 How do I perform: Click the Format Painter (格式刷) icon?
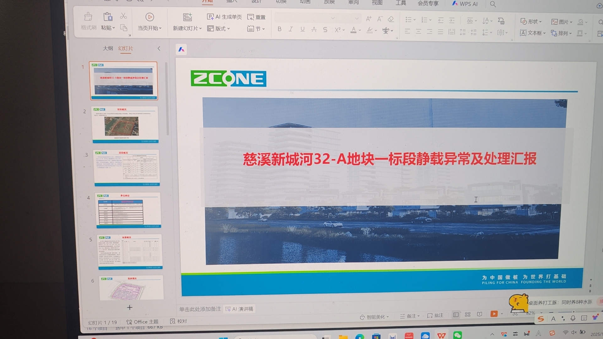pos(88,17)
